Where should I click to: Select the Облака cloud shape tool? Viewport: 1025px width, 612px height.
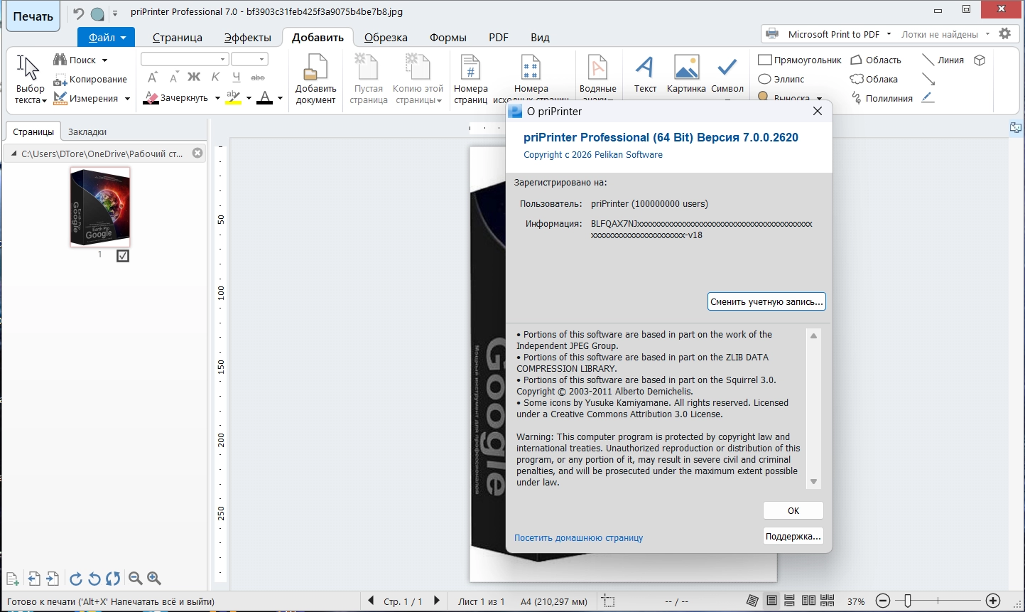pos(874,79)
